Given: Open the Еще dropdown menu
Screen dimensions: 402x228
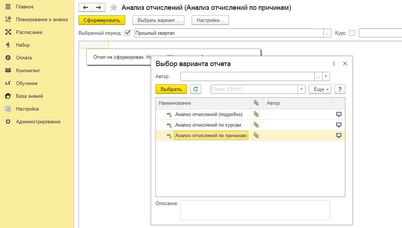Looking at the screenshot, I should pyautogui.click(x=320, y=89).
